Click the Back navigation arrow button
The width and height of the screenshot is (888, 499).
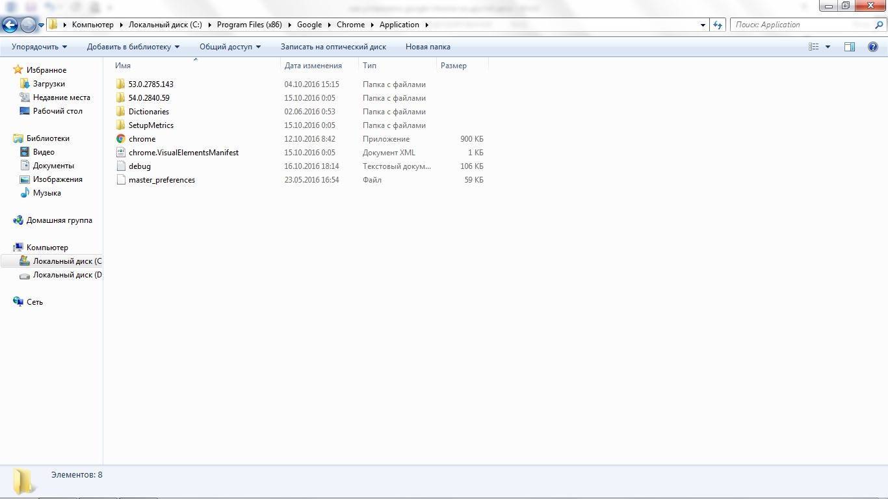pyautogui.click(x=10, y=25)
